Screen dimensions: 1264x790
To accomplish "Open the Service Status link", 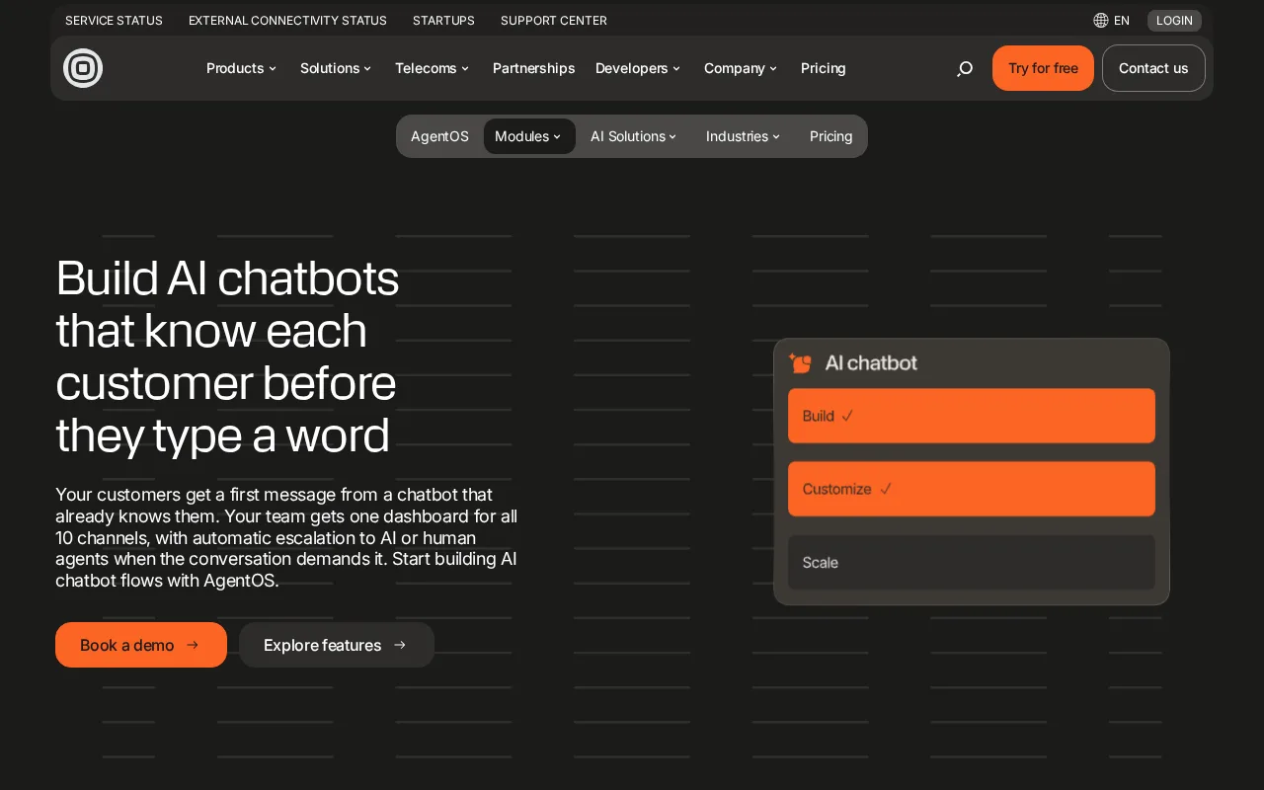I will click(x=114, y=20).
